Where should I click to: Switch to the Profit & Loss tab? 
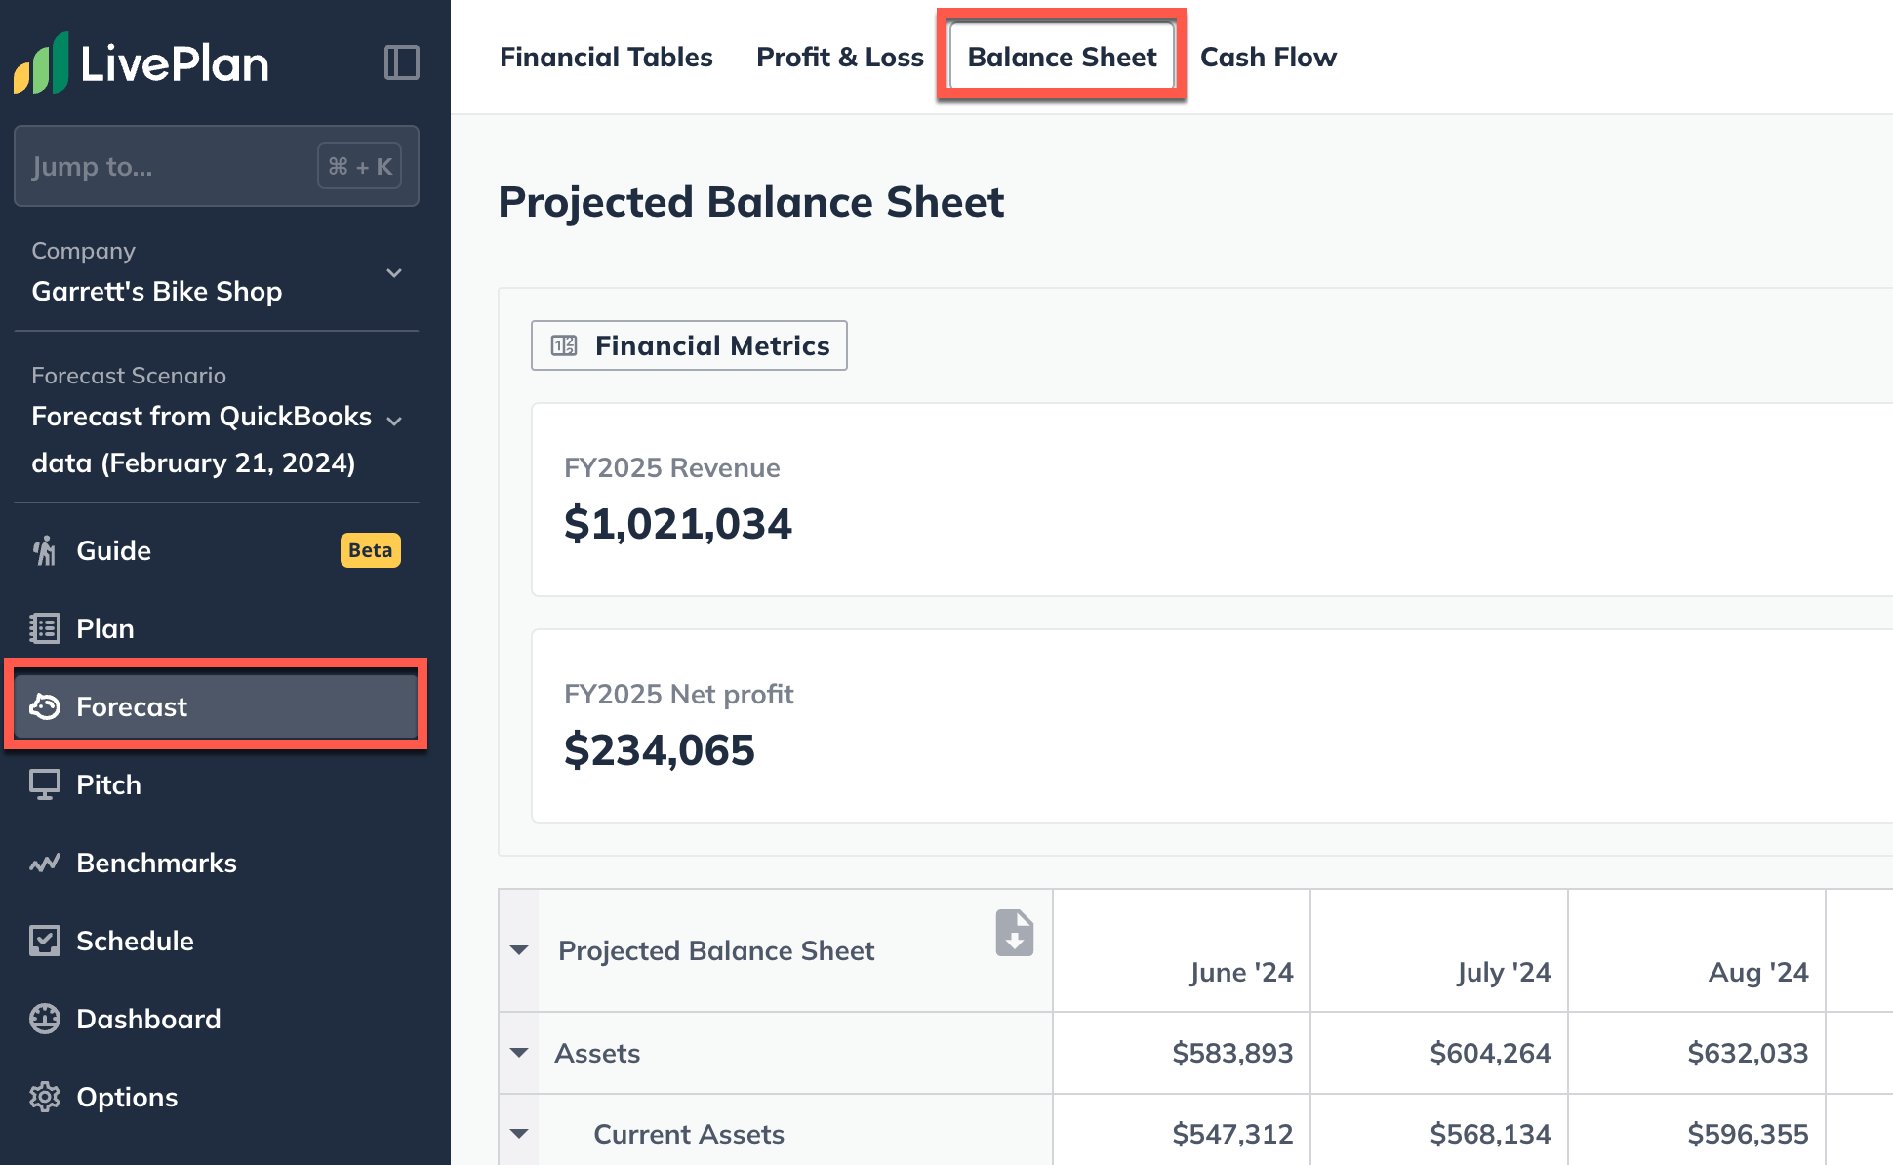840,57
